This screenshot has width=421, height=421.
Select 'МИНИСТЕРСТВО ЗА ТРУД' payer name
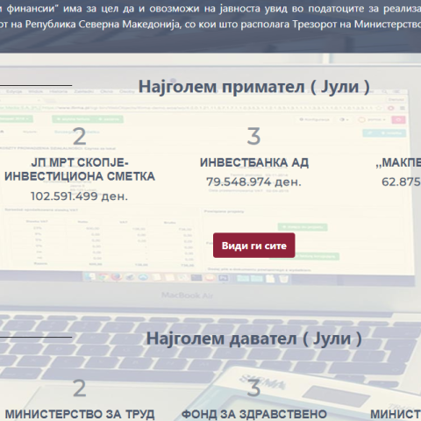[x=80, y=414]
